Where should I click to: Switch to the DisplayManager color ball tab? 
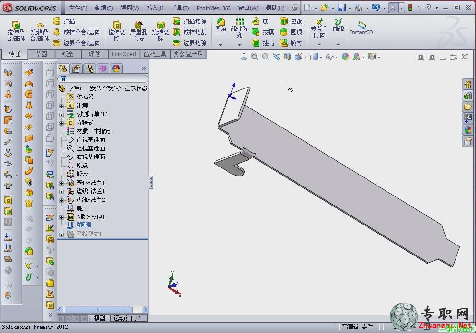point(116,69)
